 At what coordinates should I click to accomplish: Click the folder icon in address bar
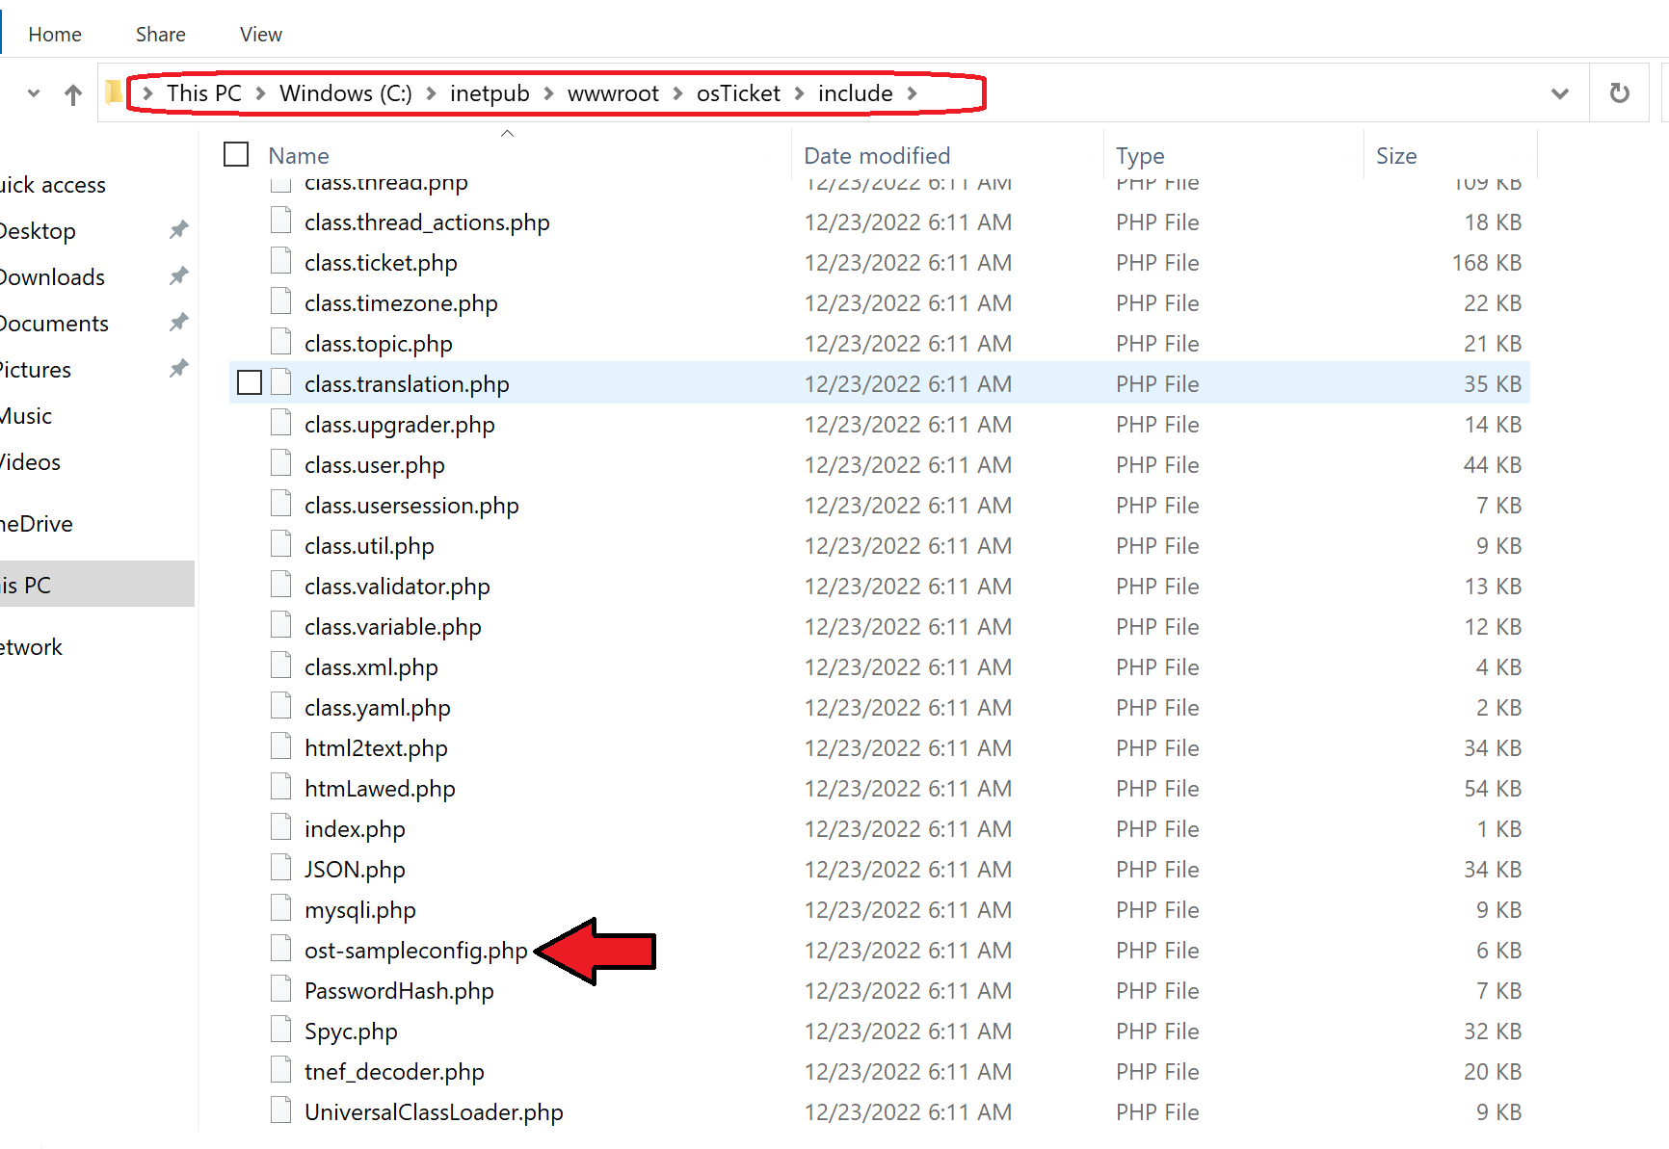click(x=114, y=92)
